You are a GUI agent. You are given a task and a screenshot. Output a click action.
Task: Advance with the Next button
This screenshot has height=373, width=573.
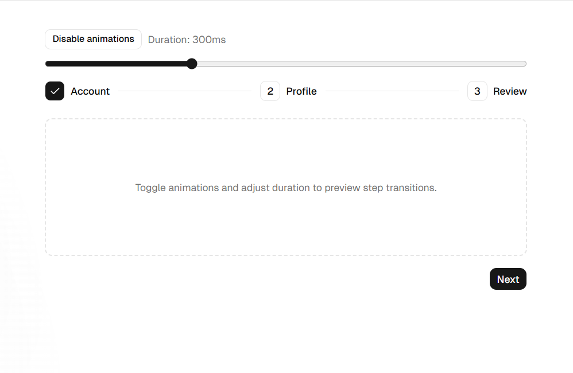508,279
